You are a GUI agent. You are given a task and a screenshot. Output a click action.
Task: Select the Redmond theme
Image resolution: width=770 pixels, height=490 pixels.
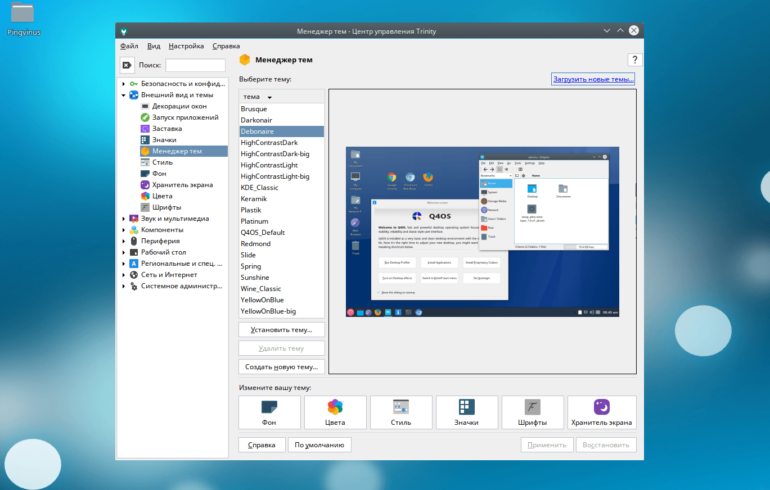click(282, 244)
